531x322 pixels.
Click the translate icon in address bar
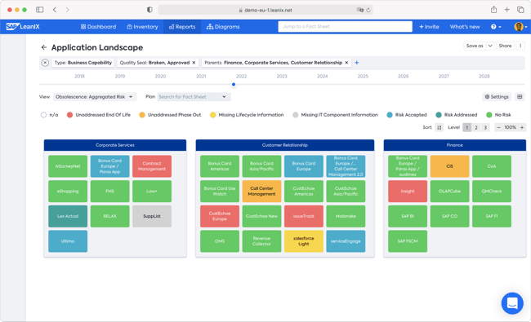[359, 10]
